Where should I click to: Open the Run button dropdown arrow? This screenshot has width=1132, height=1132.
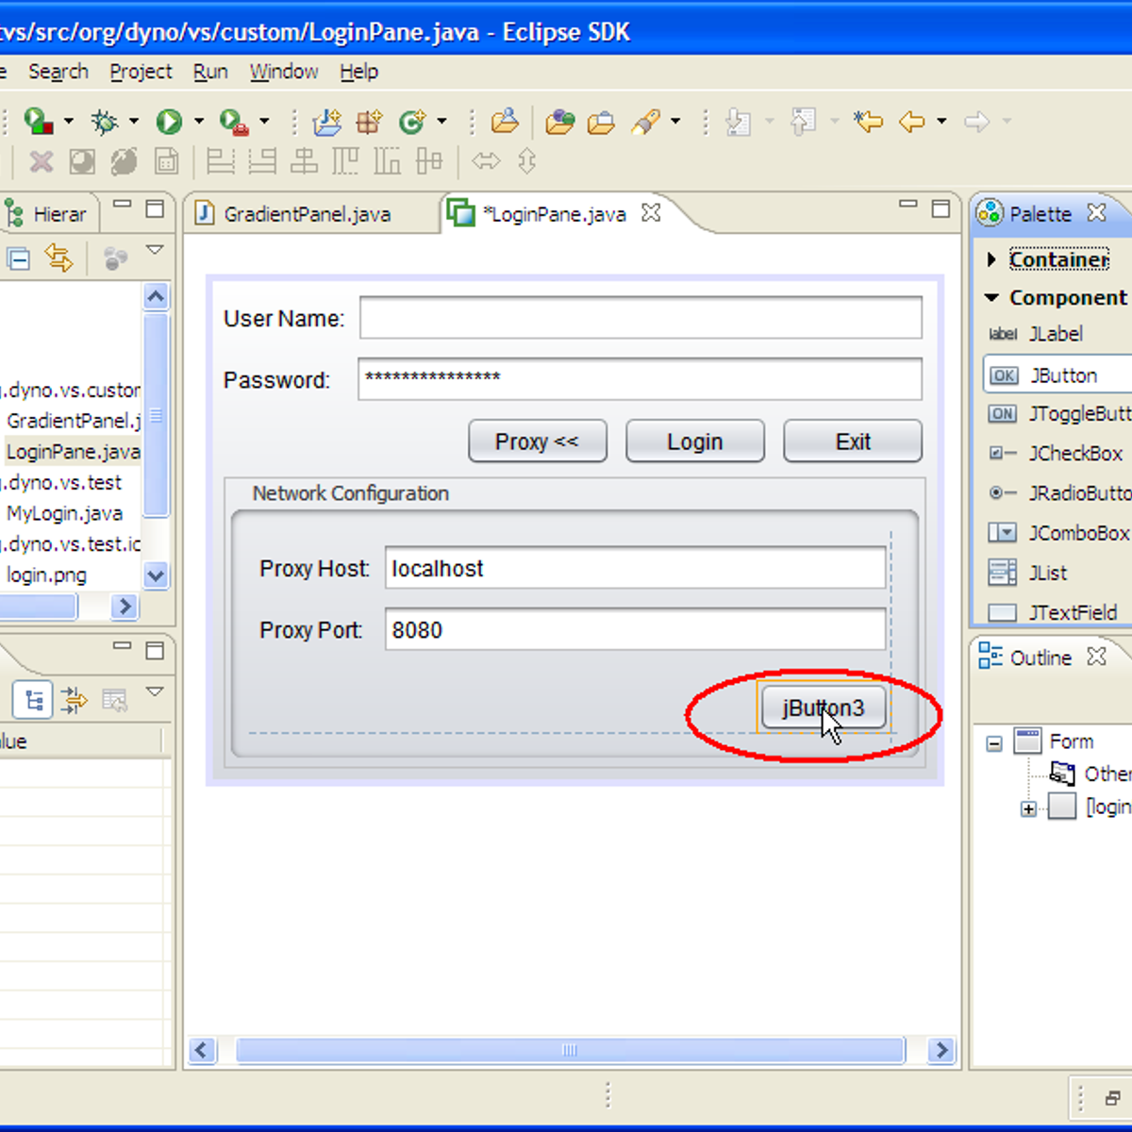point(199,122)
